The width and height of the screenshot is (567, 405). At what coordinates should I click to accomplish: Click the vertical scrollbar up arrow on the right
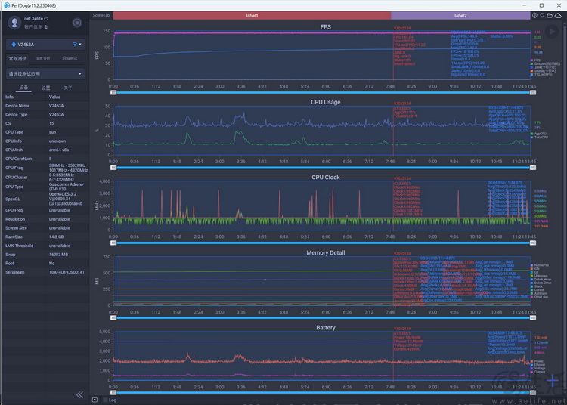(x=564, y=22)
